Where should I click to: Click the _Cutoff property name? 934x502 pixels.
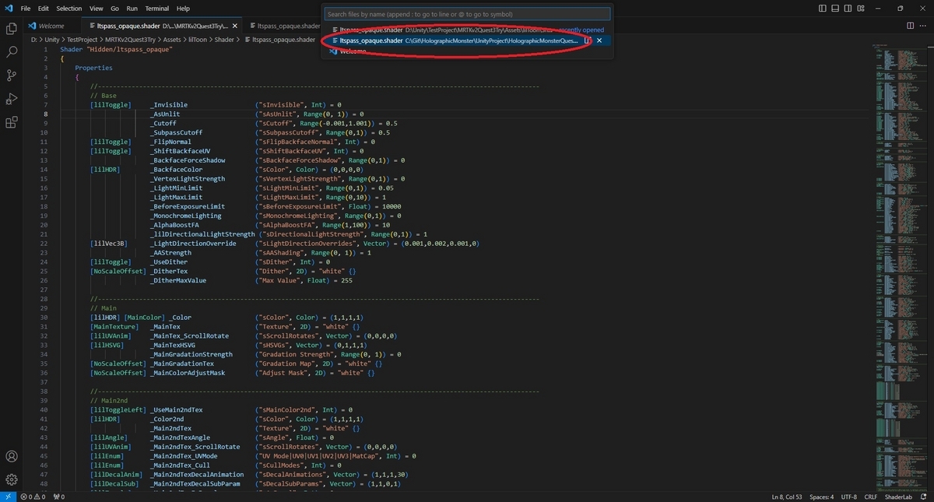coord(163,123)
